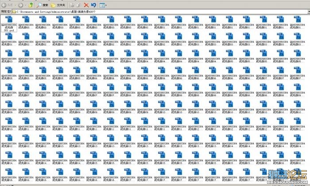Select the file ending in 001.psd
This screenshot has width=310, height=186.
point(9,24)
